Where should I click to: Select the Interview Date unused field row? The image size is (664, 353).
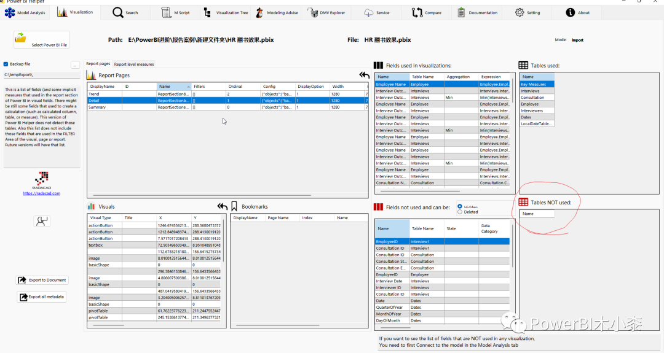pos(442,281)
